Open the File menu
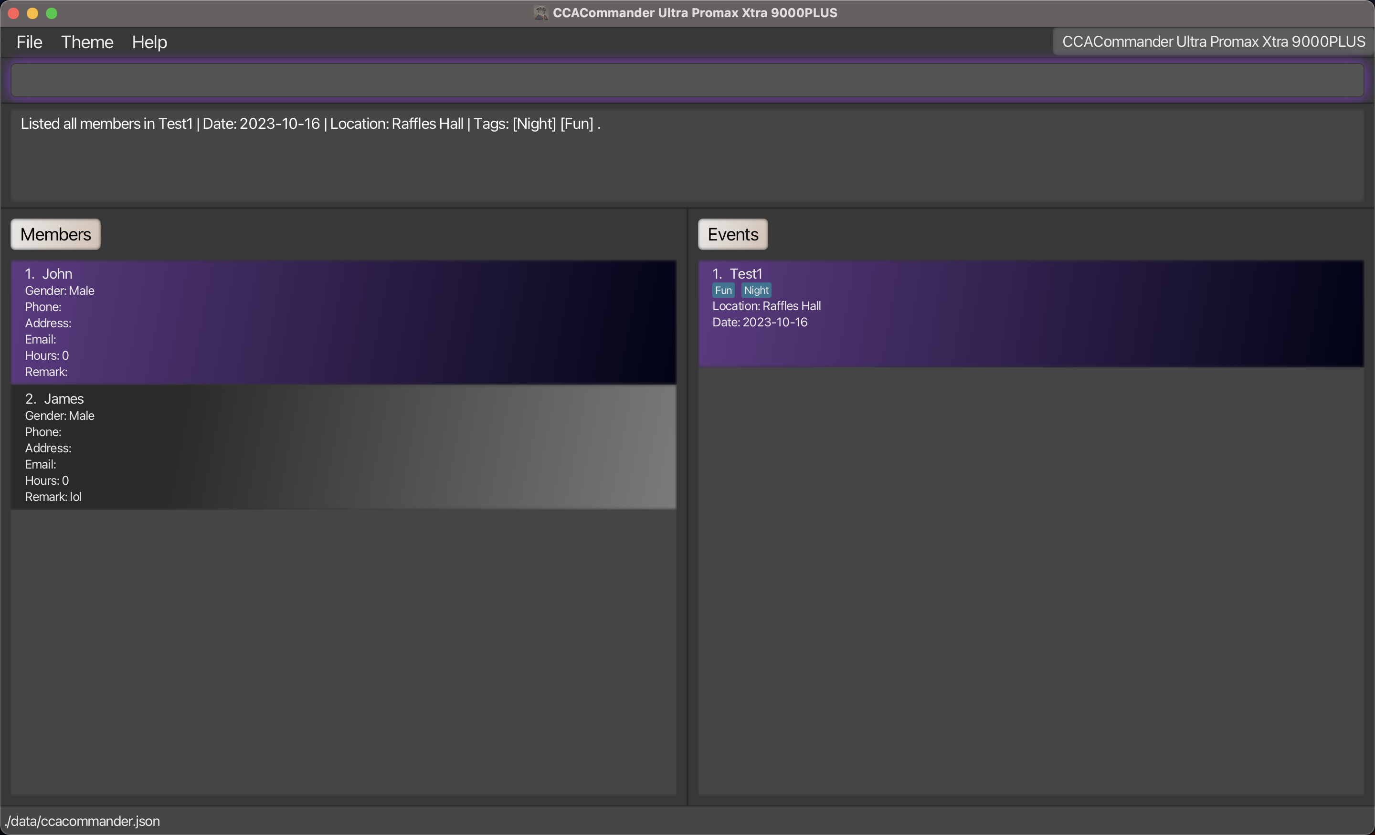 [x=29, y=42]
